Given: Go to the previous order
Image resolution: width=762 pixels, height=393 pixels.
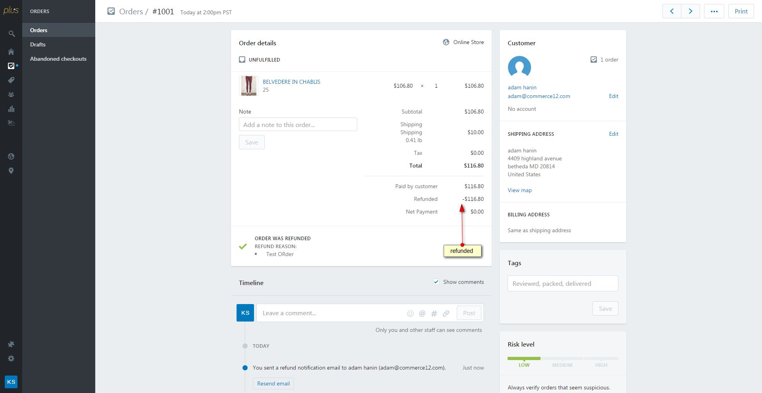Looking at the screenshot, I should point(672,11).
